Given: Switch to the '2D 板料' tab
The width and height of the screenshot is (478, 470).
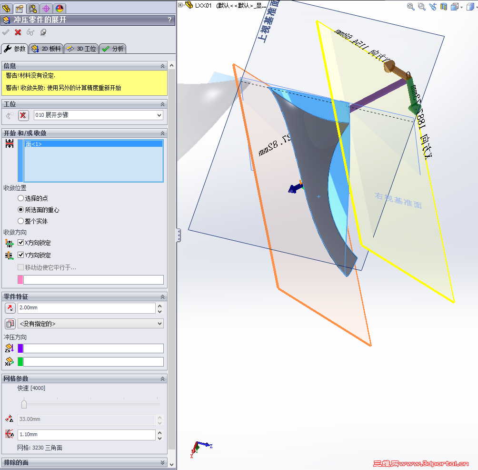Looking at the screenshot, I should coord(46,49).
